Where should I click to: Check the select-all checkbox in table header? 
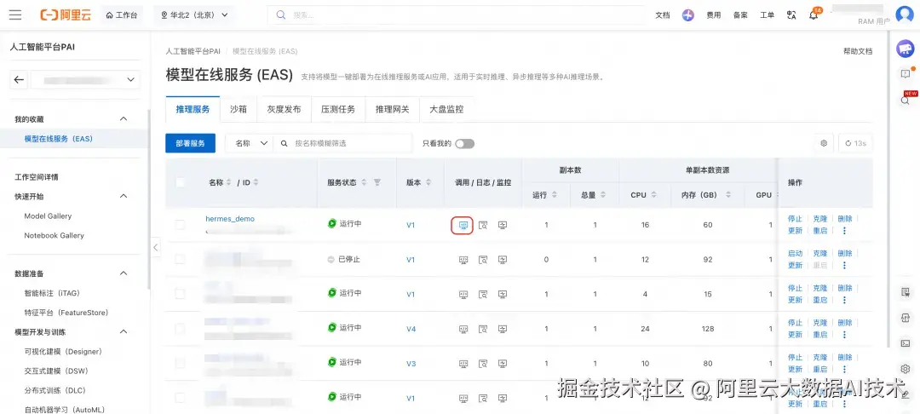click(x=180, y=182)
